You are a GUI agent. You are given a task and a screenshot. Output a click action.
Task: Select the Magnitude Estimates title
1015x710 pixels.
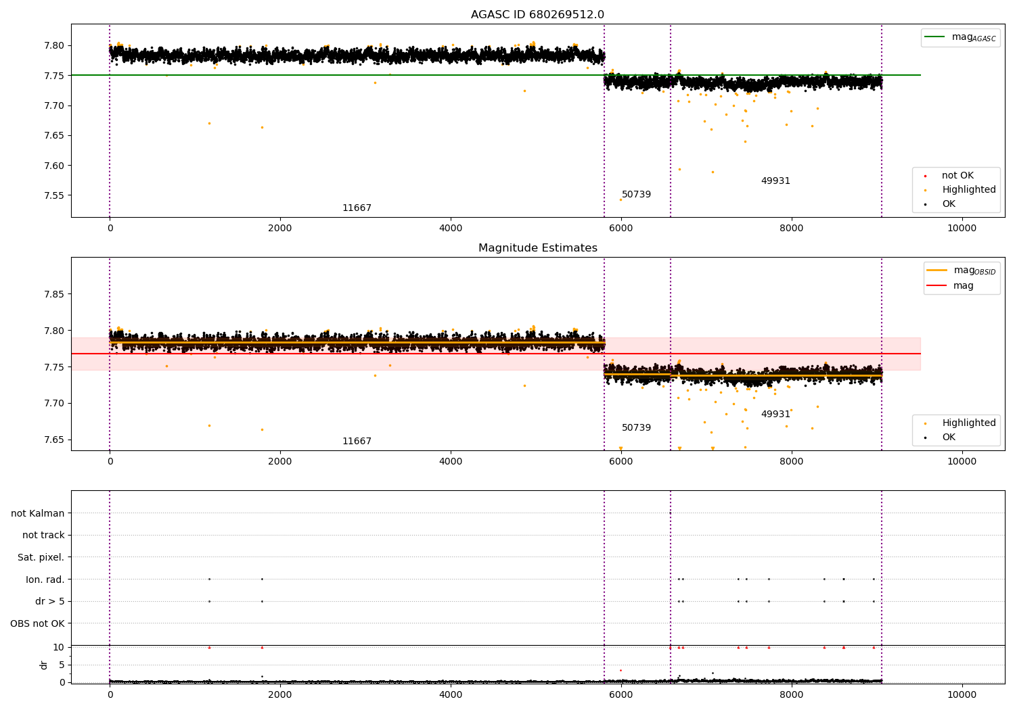pos(537,248)
